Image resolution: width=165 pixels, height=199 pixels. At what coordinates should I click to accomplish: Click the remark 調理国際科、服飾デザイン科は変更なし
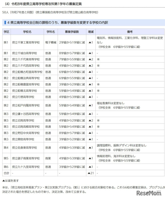(122, 145)
